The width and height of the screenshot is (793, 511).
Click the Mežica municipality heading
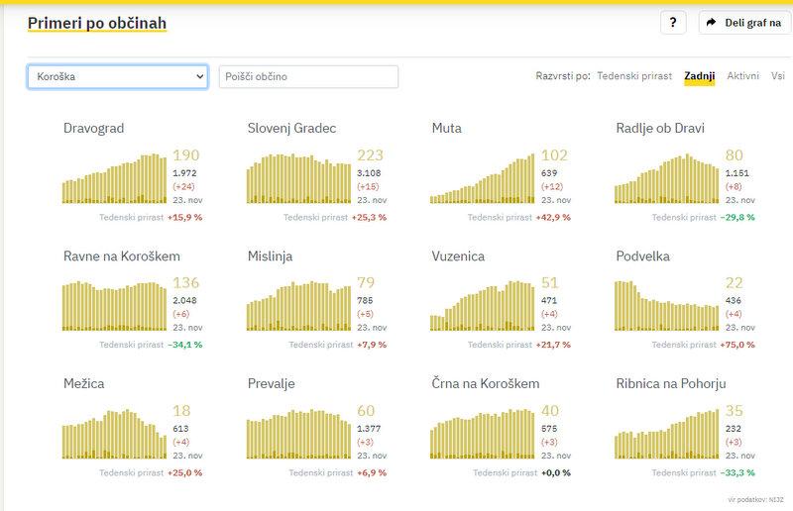point(83,384)
